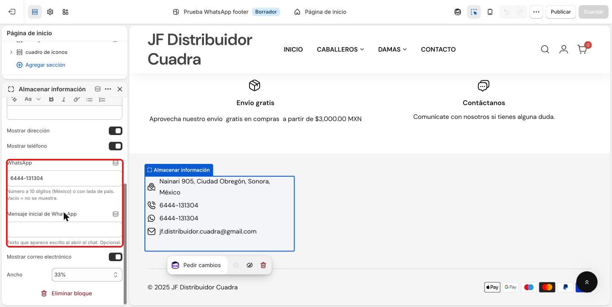Click 'Eliminar bloque' button
Screen dimensions: 612x307
(66, 293)
